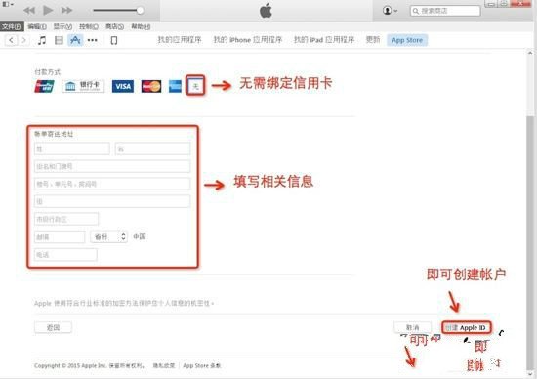Open the more libraries ellipsis icon
This screenshot has width=537, height=379.
pyautogui.click(x=92, y=40)
